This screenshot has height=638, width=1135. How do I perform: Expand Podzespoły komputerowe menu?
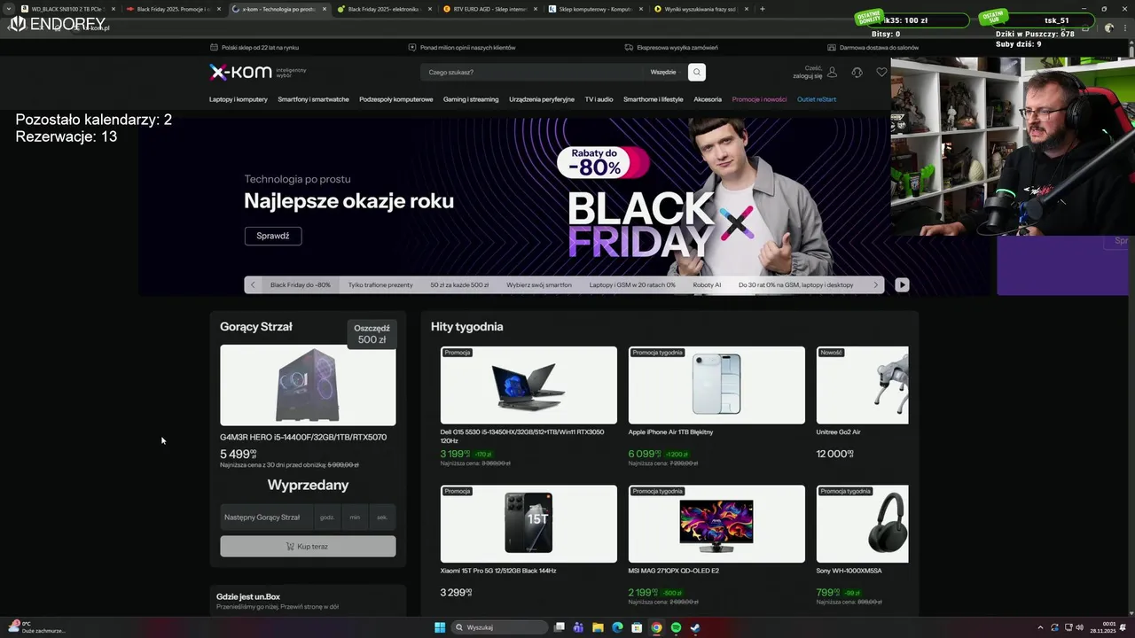[x=396, y=99]
